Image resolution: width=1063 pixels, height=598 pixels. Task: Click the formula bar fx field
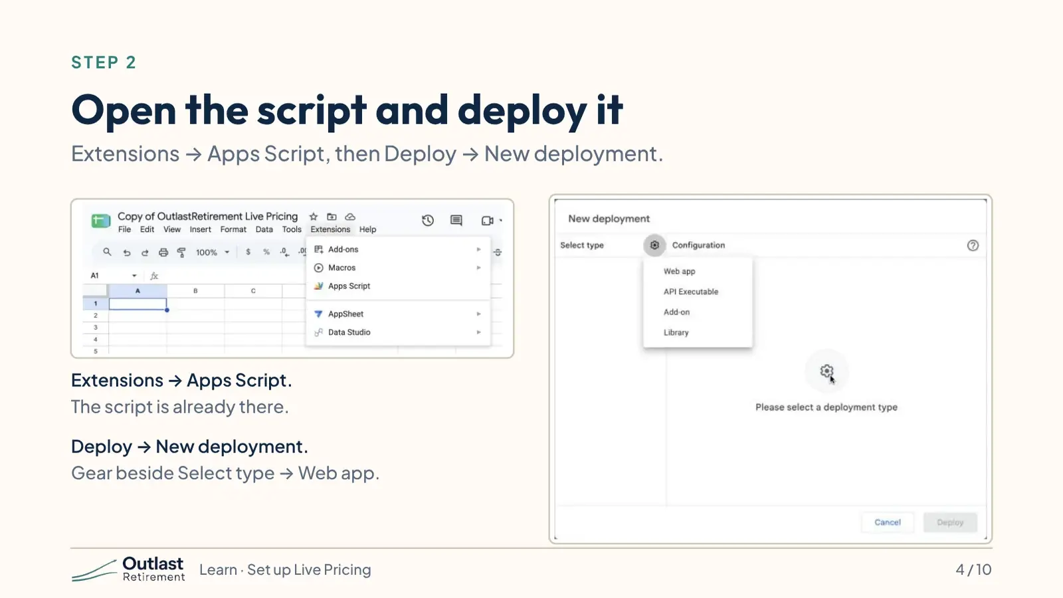coord(154,276)
